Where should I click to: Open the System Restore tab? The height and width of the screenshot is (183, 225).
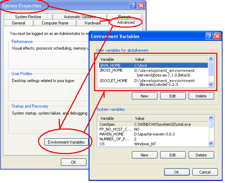point(28,17)
